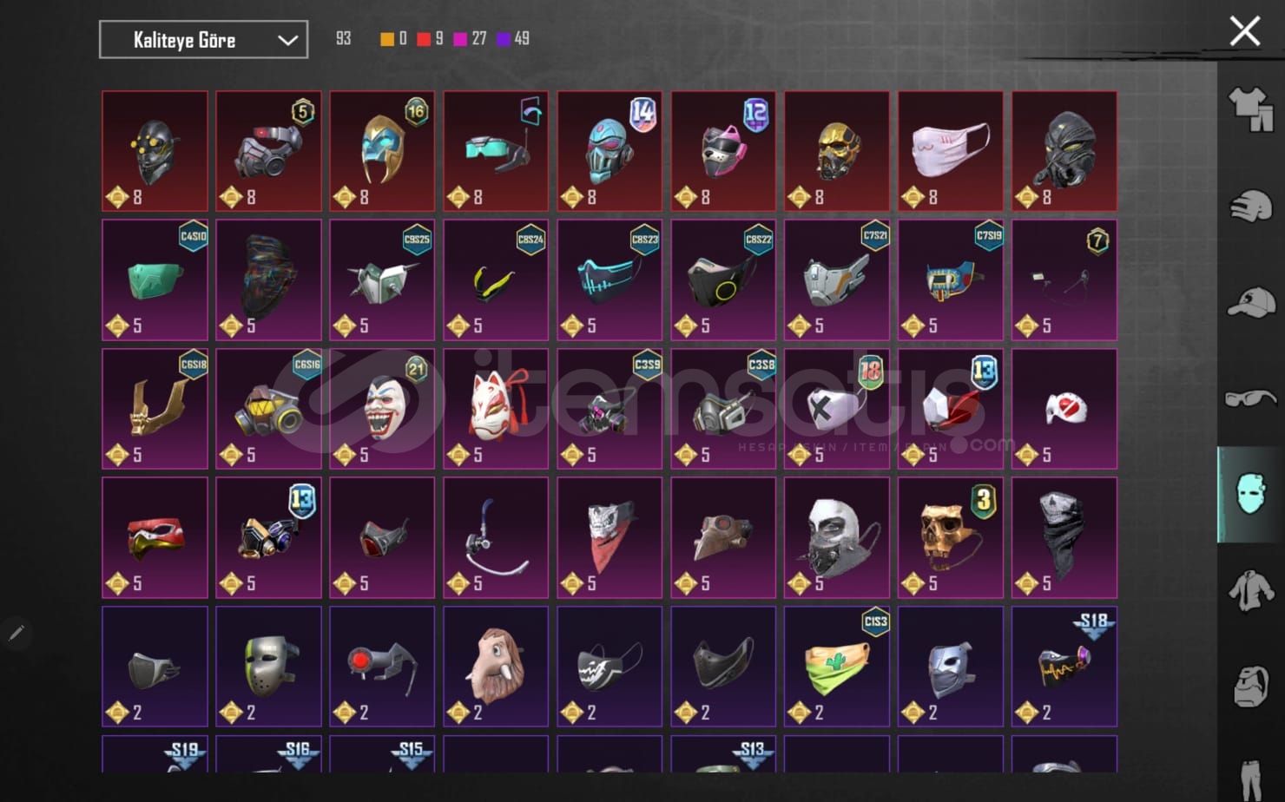The image size is (1285, 802).
Task: Close the inventory with the X
Action: tap(1244, 32)
